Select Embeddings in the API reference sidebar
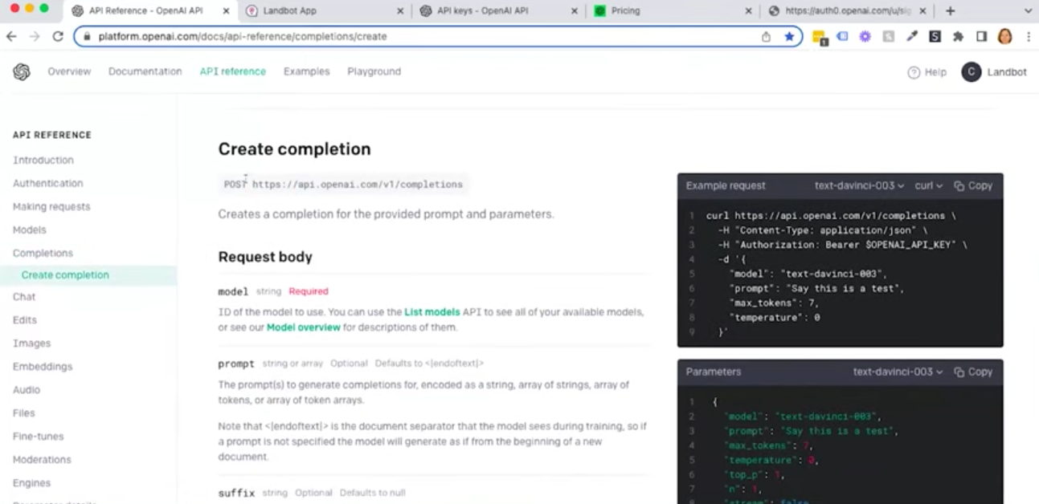1039x504 pixels. coord(43,366)
